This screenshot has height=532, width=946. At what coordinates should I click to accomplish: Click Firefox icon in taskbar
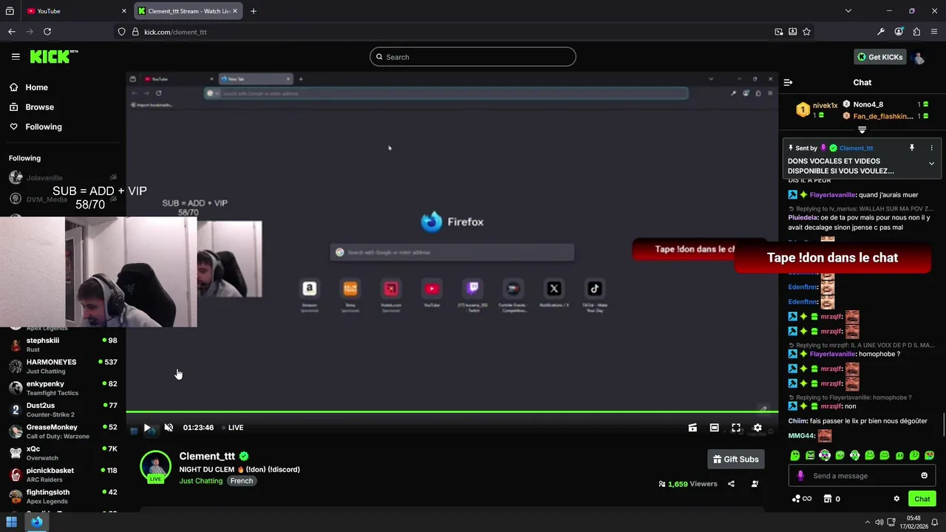pos(37,522)
